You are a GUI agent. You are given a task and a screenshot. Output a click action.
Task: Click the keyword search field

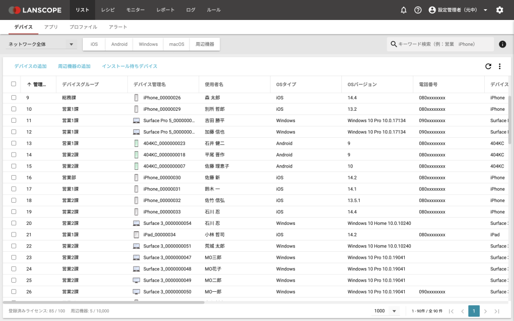click(x=444, y=44)
